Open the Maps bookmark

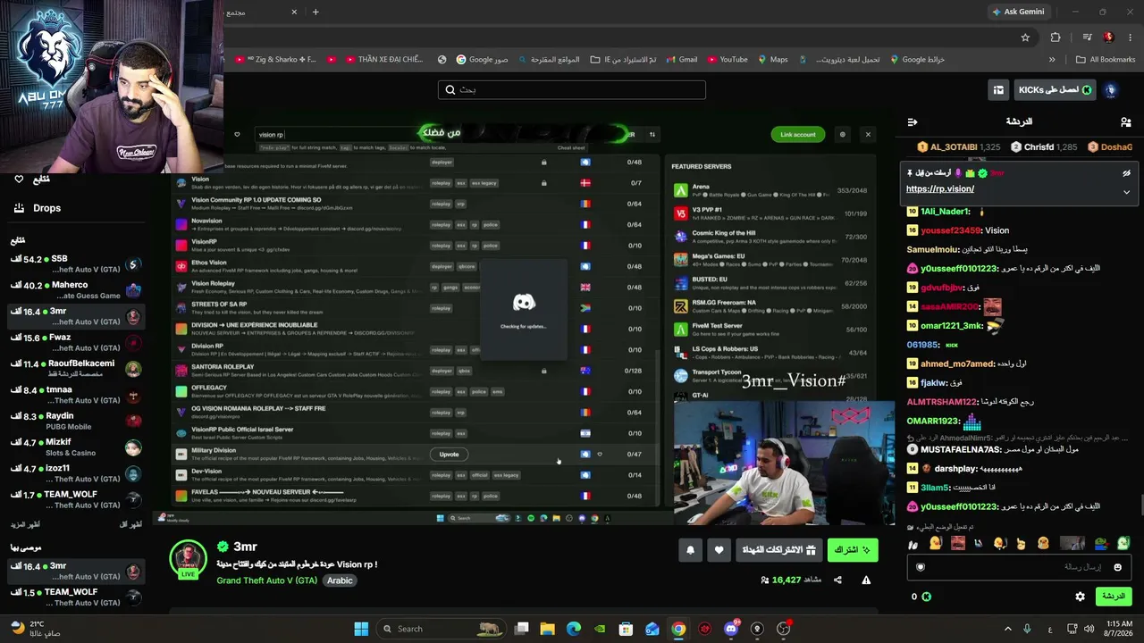tap(772, 60)
